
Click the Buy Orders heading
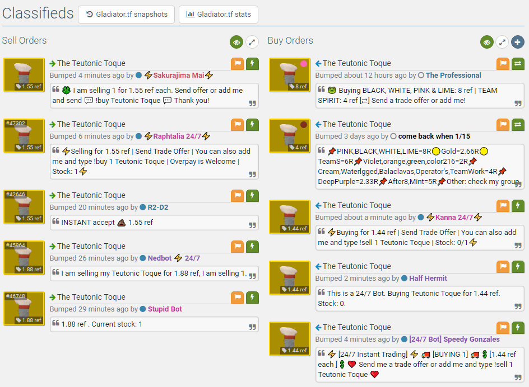click(x=290, y=40)
